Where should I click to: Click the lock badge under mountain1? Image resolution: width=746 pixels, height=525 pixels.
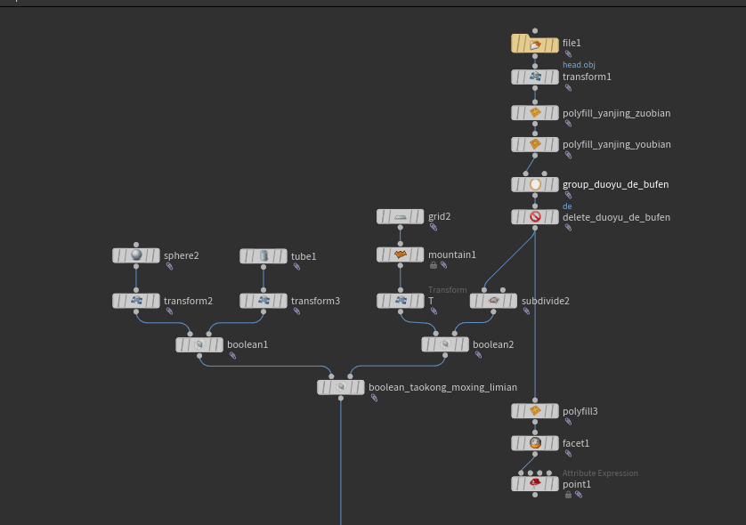434,265
